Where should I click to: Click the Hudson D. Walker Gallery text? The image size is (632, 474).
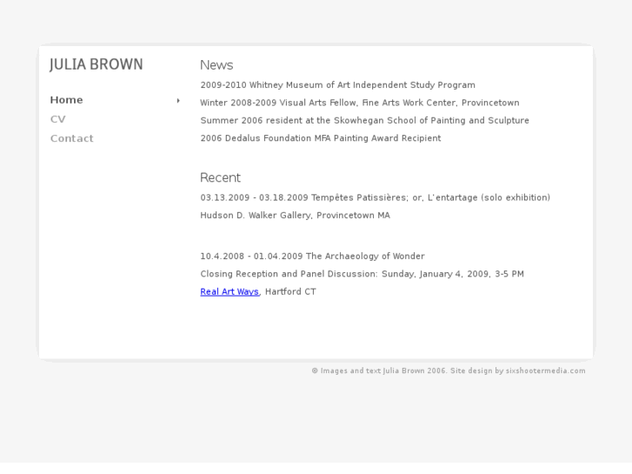point(295,215)
